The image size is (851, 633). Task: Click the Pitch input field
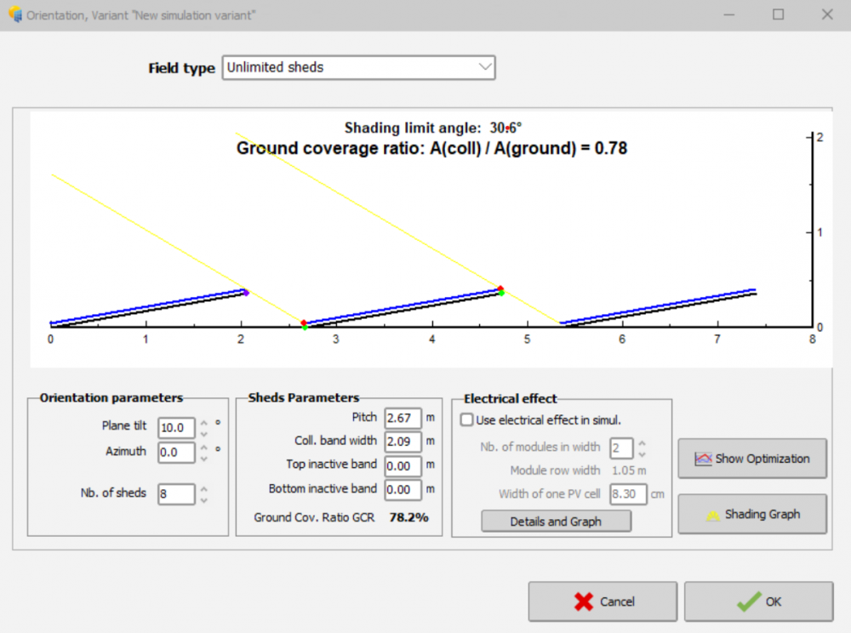click(x=403, y=419)
